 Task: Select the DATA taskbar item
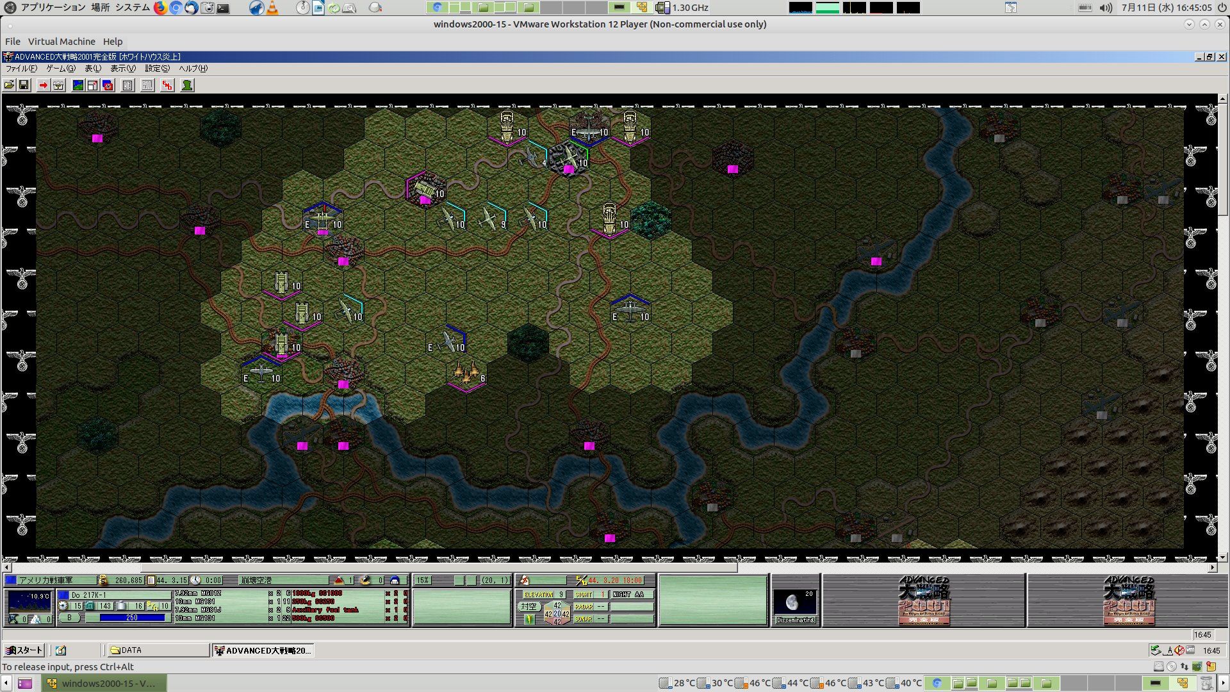(158, 650)
